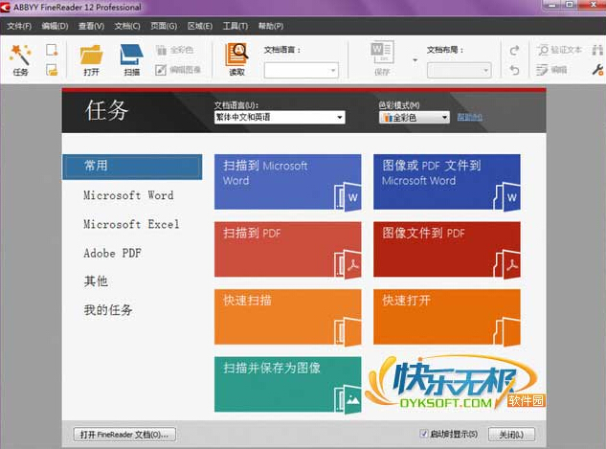Open the 文件(F) menu

pyautogui.click(x=19, y=25)
